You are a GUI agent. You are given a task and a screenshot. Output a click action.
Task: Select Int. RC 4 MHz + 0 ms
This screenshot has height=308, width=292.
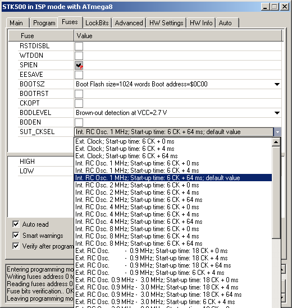pos(173,207)
